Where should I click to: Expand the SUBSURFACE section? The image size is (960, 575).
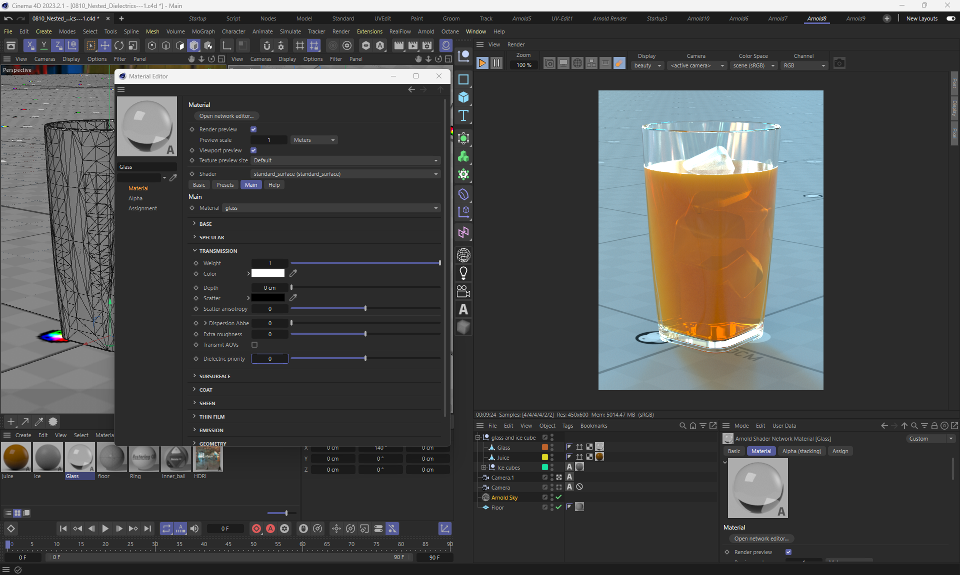(x=214, y=376)
